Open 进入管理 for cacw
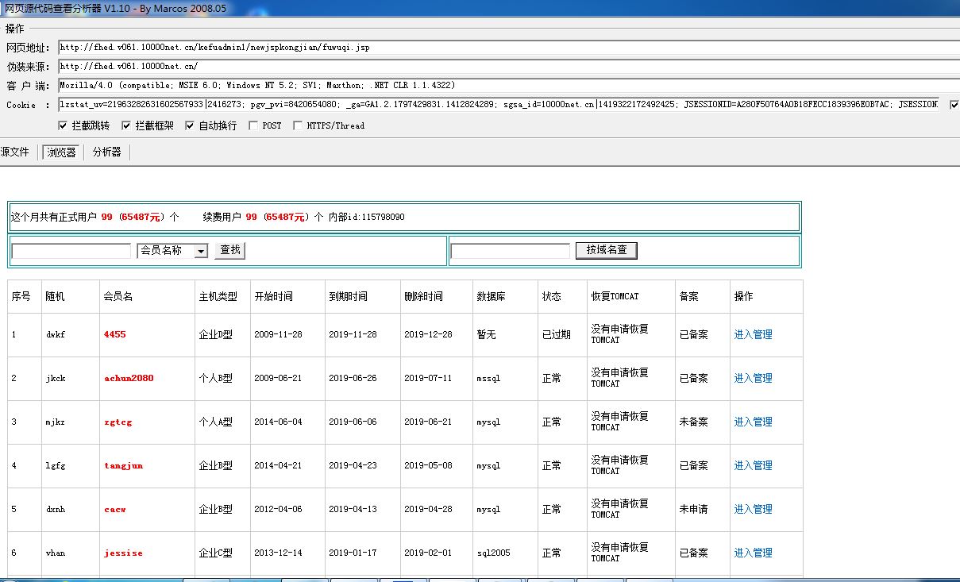This screenshot has width=960, height=582. (x=753, y=509)
